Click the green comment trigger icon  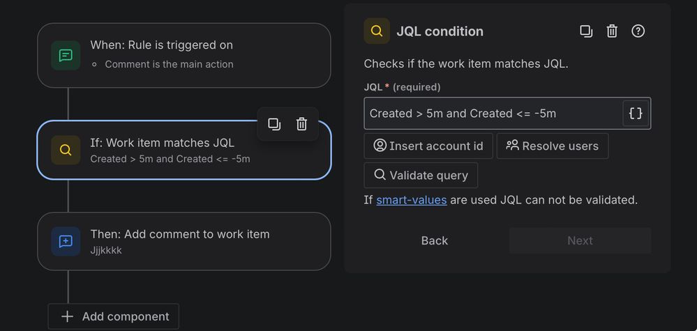[66, 56]
